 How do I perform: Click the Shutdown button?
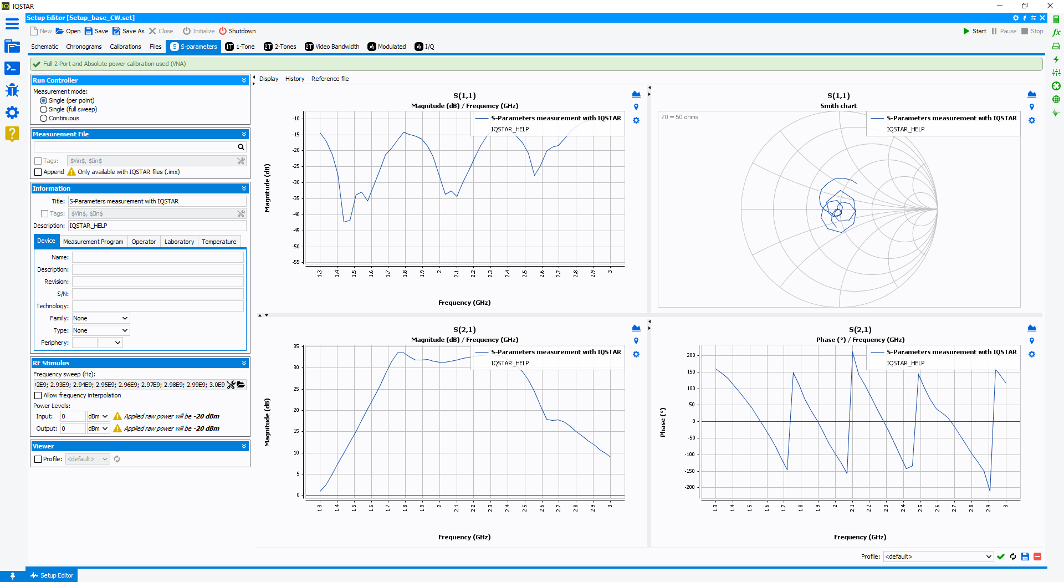click(x=237, y=32)
